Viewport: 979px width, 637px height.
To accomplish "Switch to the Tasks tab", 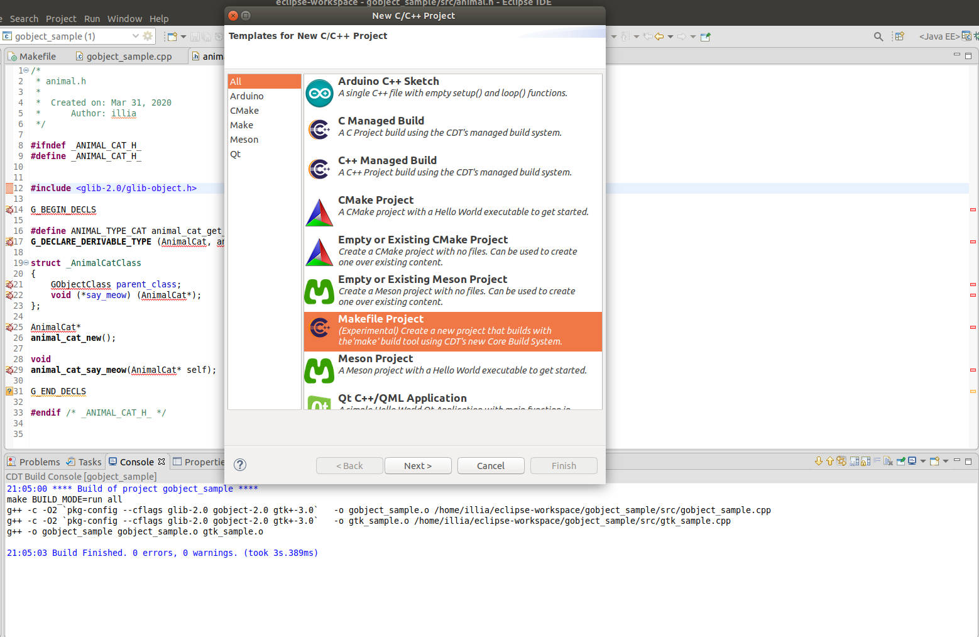I will pyautogui.click(x=84, y=462).
